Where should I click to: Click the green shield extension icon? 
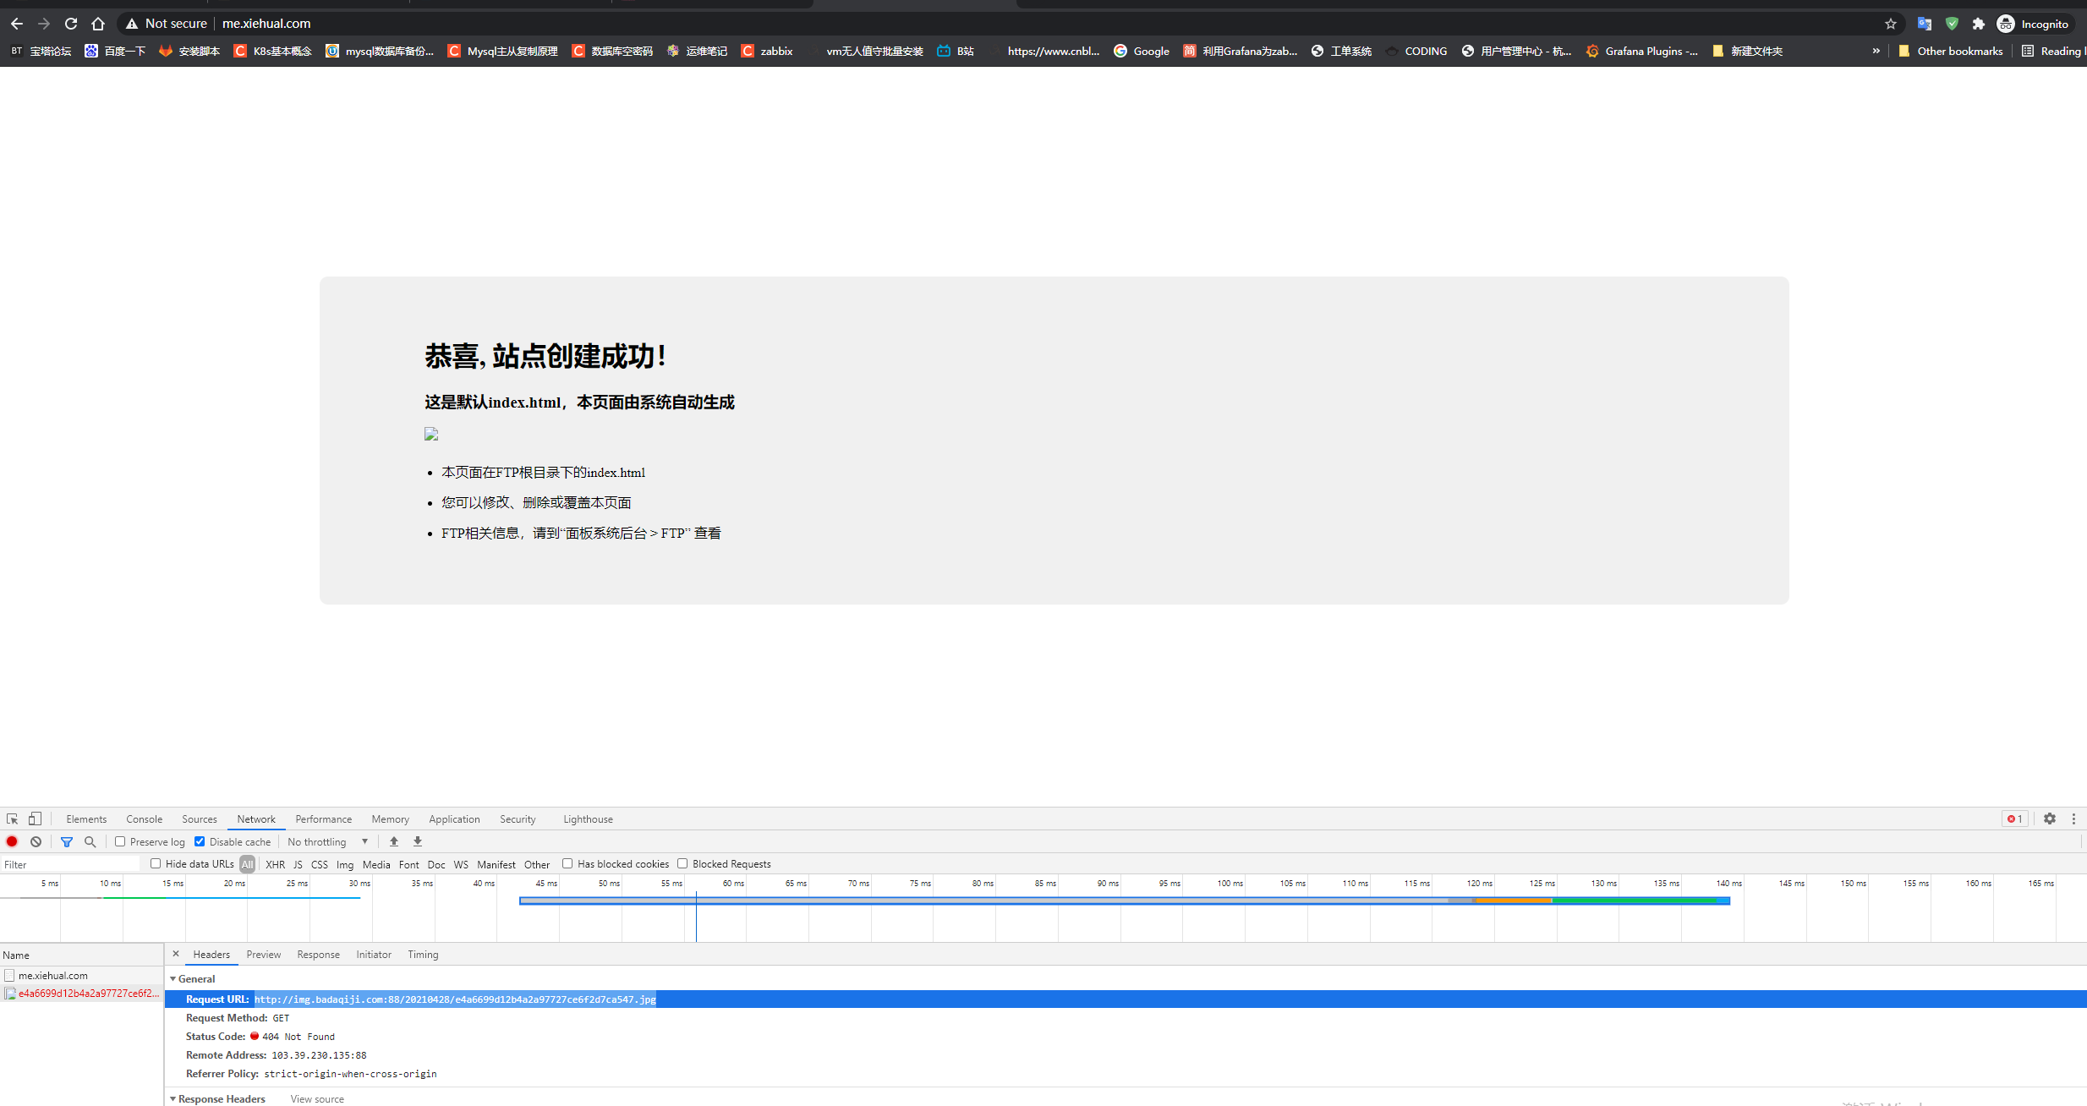tap(1952, 24)
